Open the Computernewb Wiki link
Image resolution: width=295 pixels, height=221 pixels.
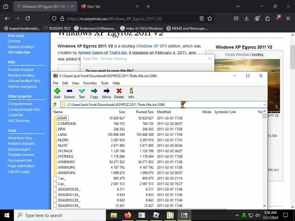tap(24, 110)
